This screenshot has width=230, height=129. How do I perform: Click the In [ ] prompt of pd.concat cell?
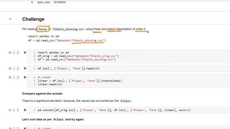[14, 110]
